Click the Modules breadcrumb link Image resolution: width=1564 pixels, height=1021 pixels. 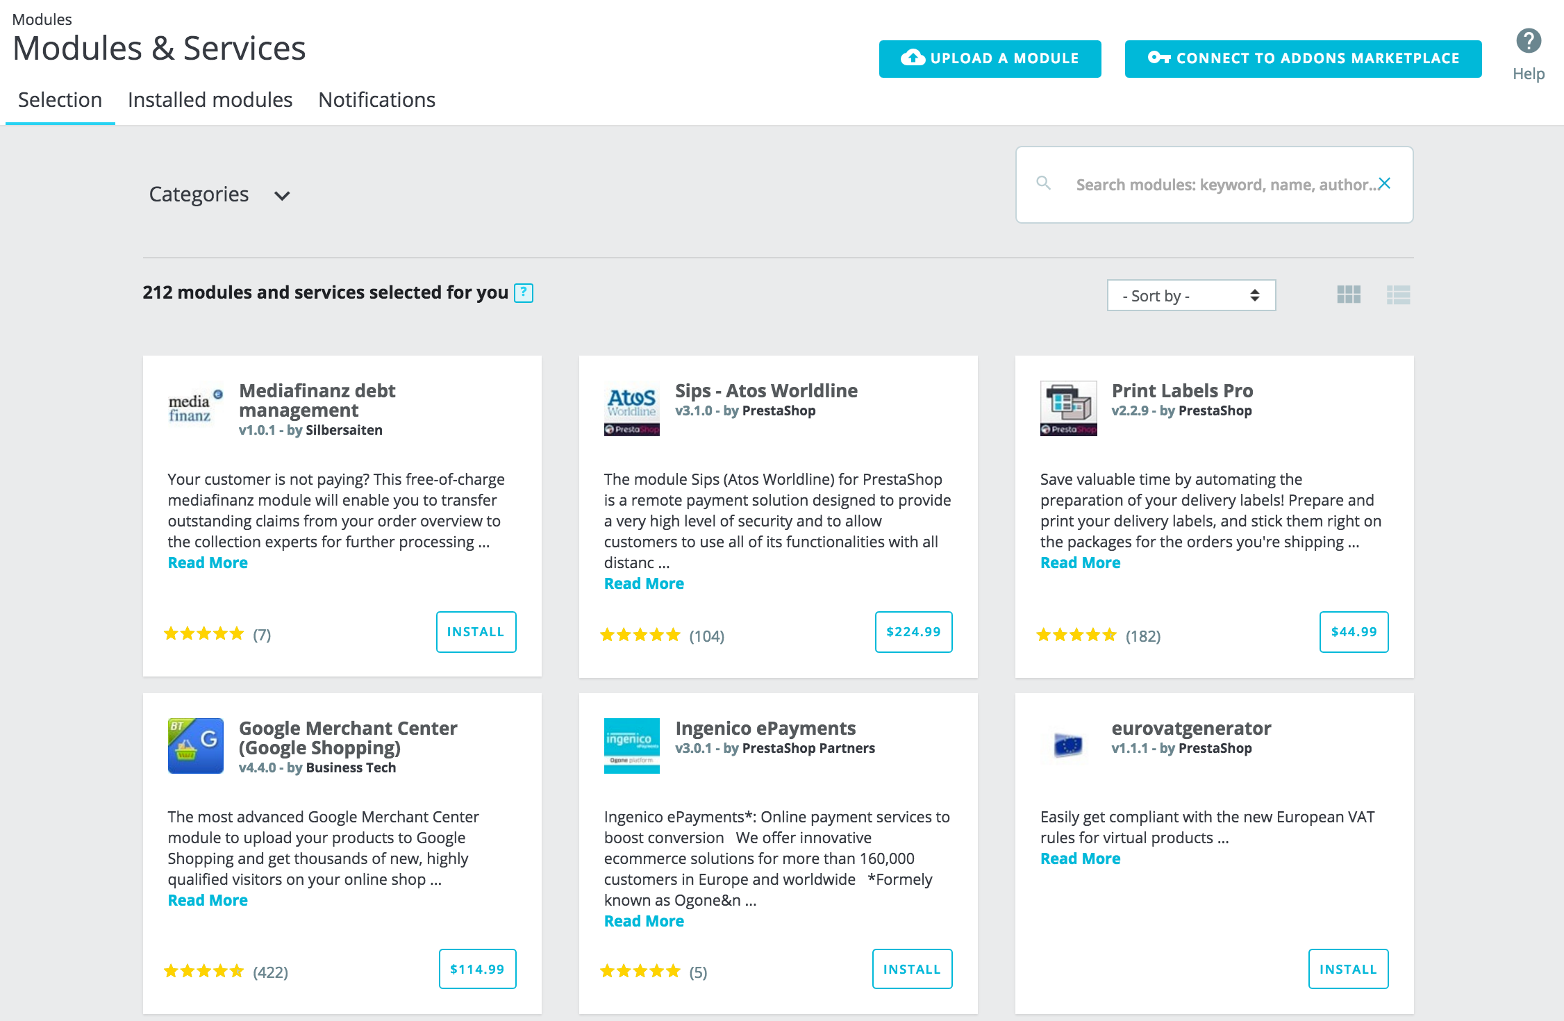(x=42, y=19)
